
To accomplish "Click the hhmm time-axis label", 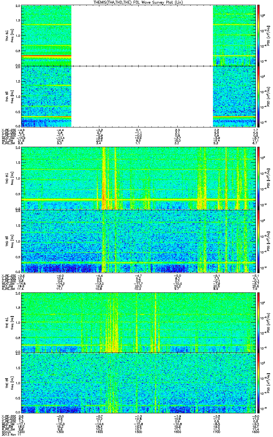I will click(x=6, y=432).
